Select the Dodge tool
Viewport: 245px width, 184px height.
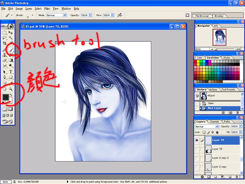click(x=11, y=65)
